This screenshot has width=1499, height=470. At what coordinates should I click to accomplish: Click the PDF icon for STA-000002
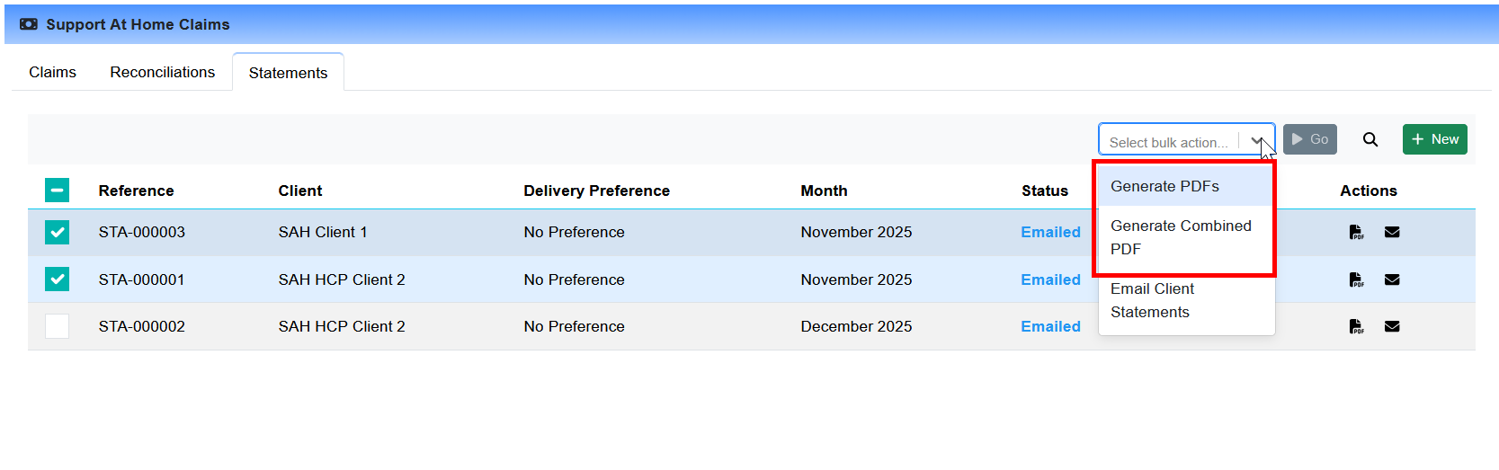coord(1356,326)
